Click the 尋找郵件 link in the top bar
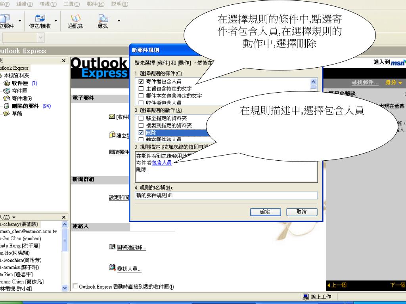 [365, 82]
